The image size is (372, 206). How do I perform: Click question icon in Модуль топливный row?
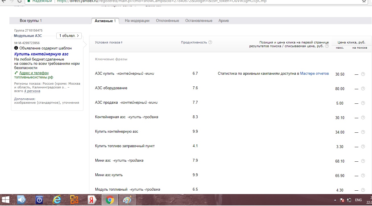pos(363,190)
